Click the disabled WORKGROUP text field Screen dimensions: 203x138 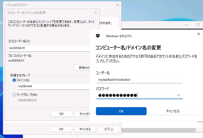tap(54, 100)
